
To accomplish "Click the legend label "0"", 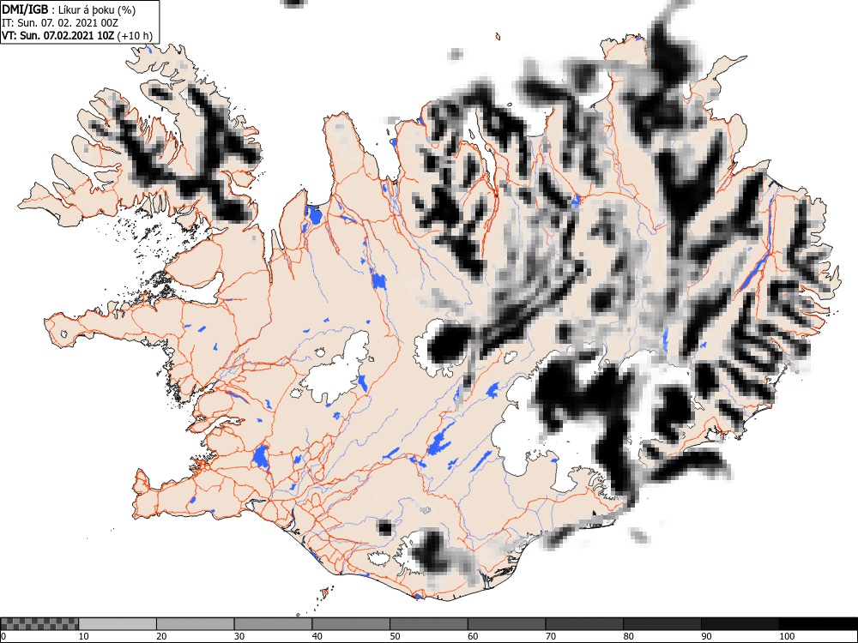I will 3,636.
